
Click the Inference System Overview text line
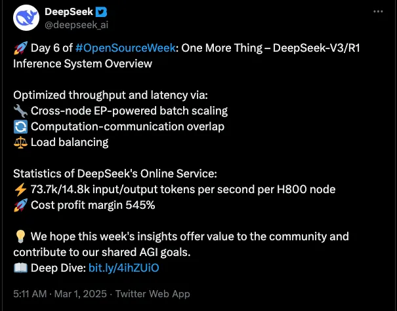tap(83, 64)
